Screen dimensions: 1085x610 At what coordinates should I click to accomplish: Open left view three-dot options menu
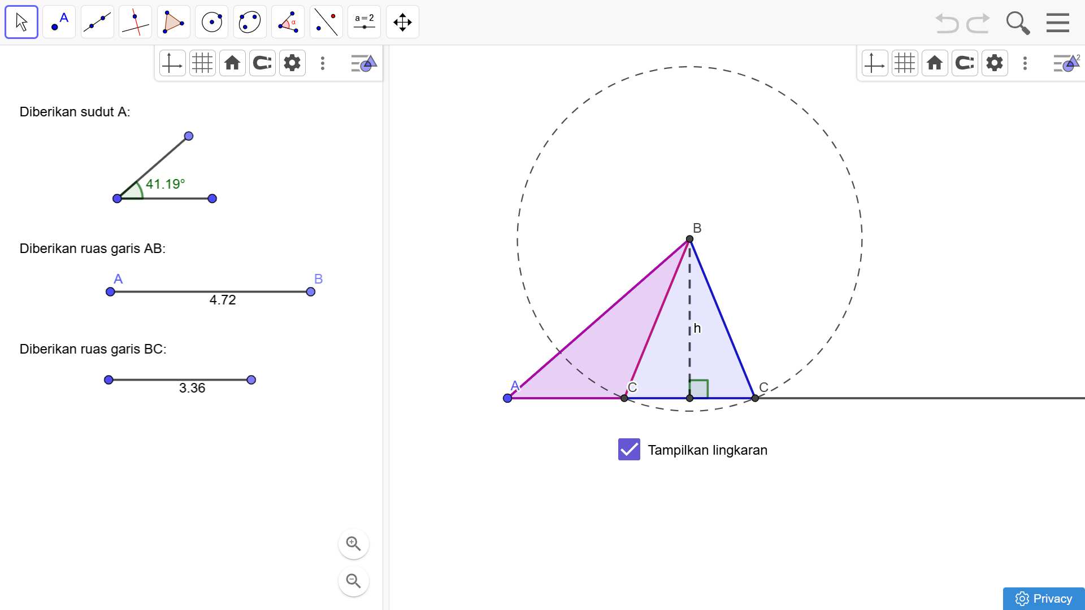(x=323, y=63)
